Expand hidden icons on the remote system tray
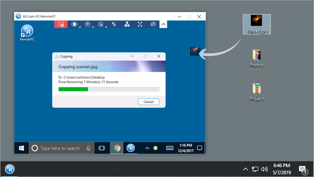Image resolution: width=314 pixels, height=177 pixels. [147, 148]
